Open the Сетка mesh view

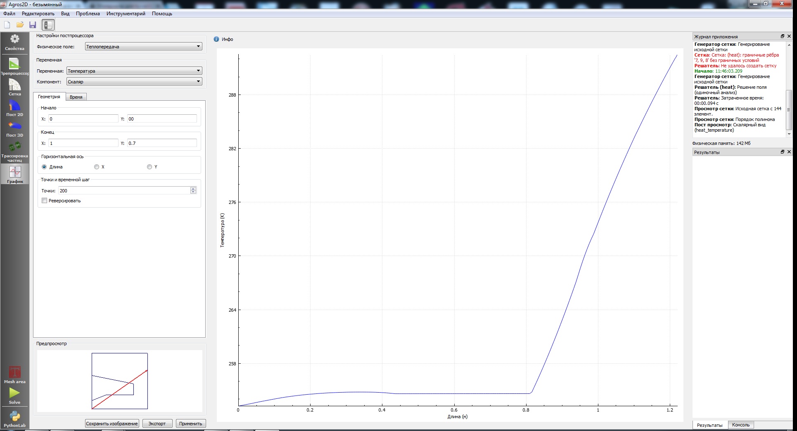click(x=14, y=87)
